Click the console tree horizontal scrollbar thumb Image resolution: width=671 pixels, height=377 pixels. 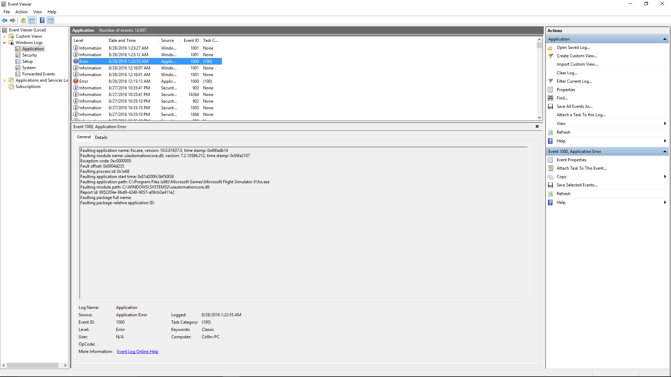coord(32,365)
